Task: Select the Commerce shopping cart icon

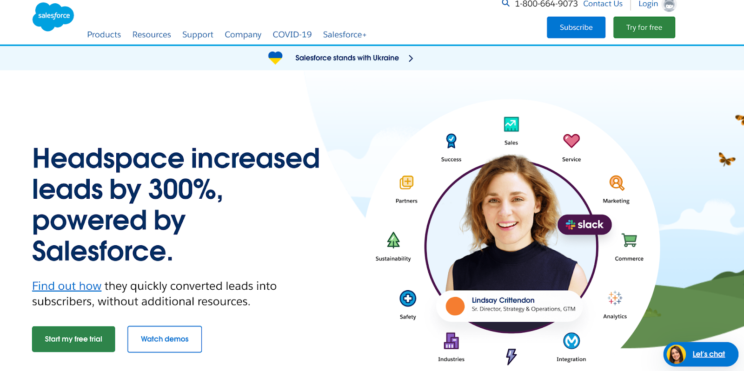Action: (629, 240)
